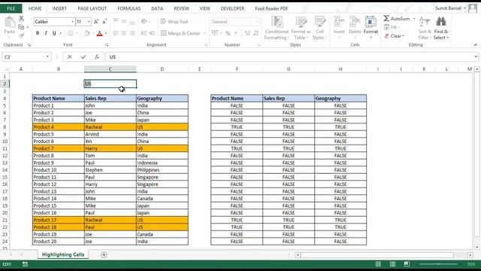481x271 pixels.
Task: Click the zoom slider in the status bar
Action: coord(439,264)
